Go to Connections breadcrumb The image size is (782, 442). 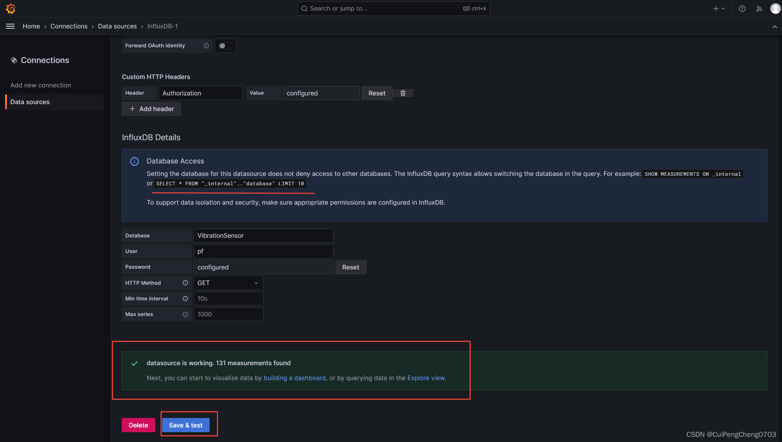(69, 26)
